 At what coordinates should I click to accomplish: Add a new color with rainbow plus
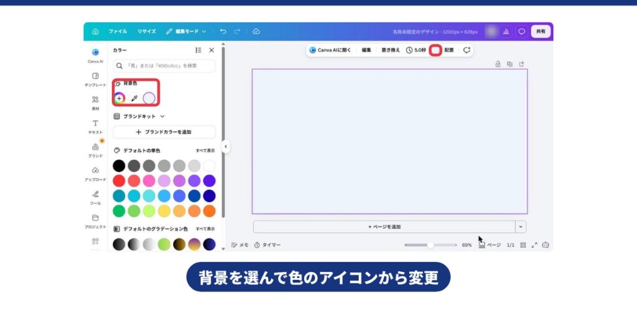[119, 98]
